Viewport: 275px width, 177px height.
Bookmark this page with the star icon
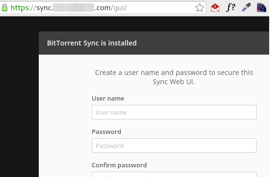[x=199, y=8]
